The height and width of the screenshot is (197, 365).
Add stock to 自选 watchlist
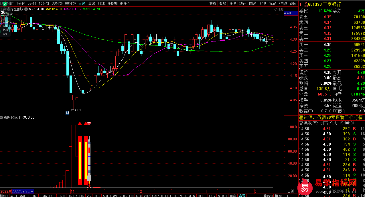coord(283,3)
